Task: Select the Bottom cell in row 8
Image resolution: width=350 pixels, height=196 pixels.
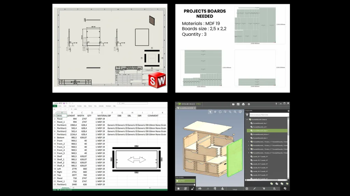Action: coord(62,138)
